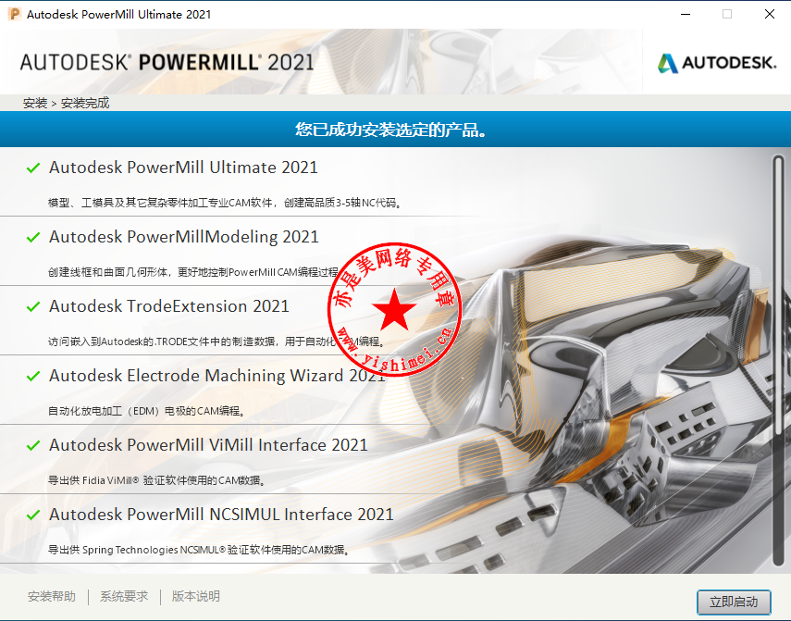Click the 立即启动 launch button
791x621 pixels.
pyautogui.click(x=734, y=602)
